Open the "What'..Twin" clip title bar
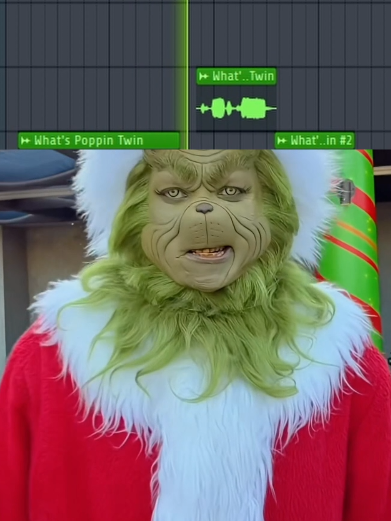Viewport: 391px width, 521px height. coord(236,77)
